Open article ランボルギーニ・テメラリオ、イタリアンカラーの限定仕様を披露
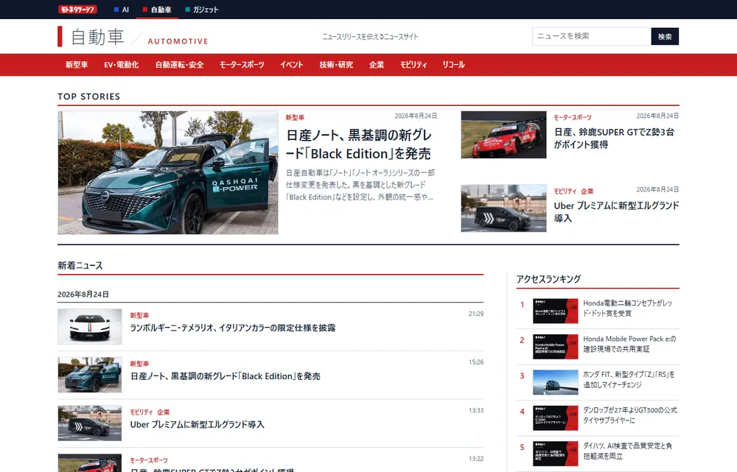737x472 pixels. (233, 328)
